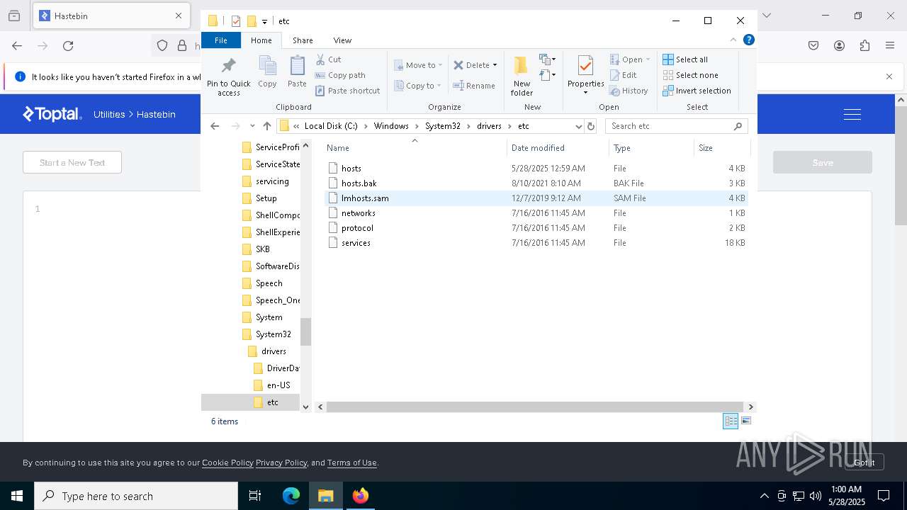907x510 pixels.
Task: Collapse the ribbon with chevron
Action: 733,40
